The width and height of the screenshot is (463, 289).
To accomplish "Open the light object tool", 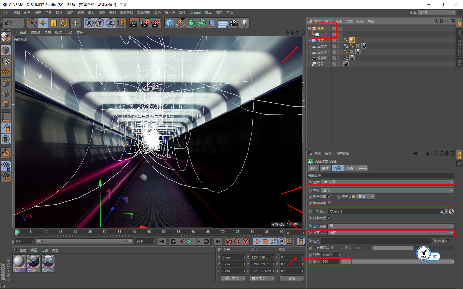I will click(244, 23).
